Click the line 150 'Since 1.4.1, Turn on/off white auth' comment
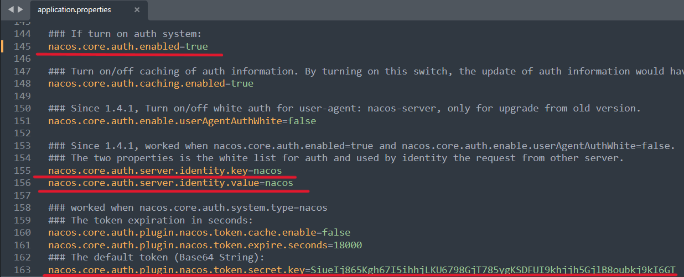This screenshot has width=684, height=277. point(344,109)
